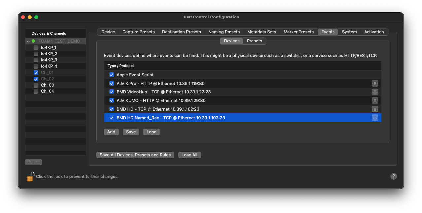422x213 pixels.
Task: Disable the BMD VideoHub event device checkbox
Action: point(112,92)
